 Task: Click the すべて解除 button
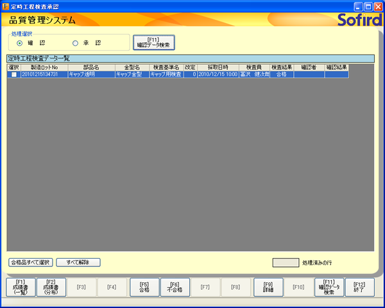click(x=78, y=262)
